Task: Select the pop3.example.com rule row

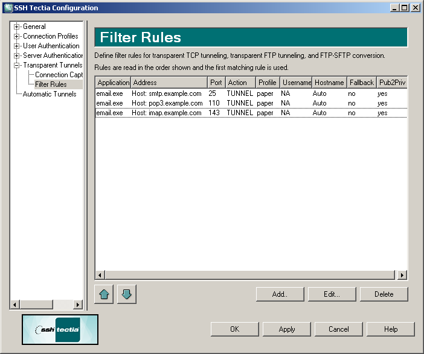Action: (251, 103)
